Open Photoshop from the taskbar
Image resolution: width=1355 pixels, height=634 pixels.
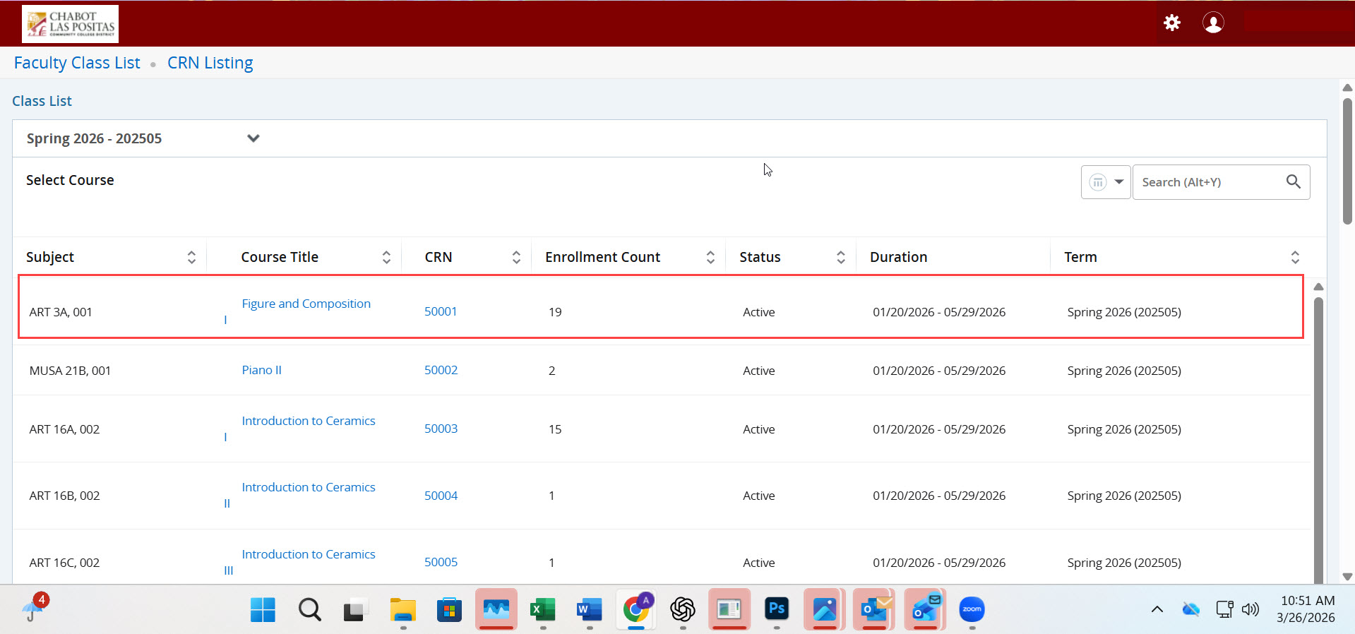[776, 609]
